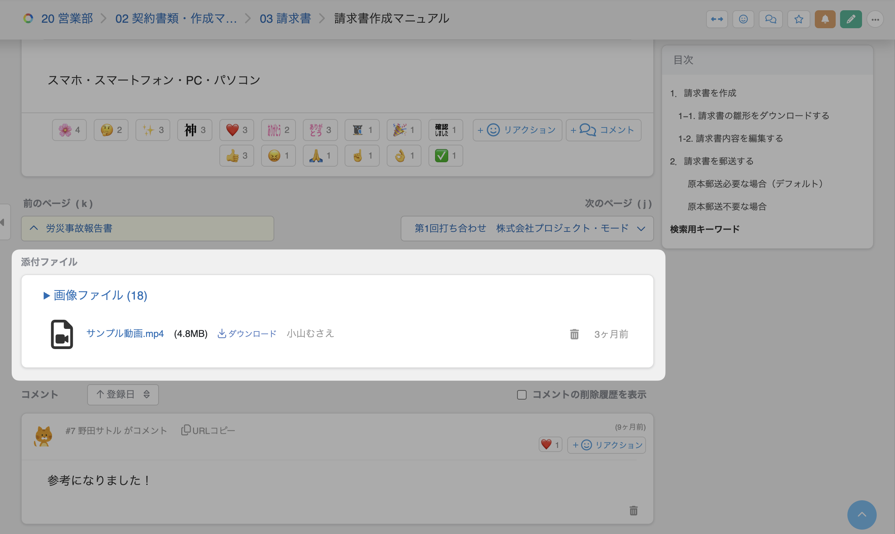Open the 登録日 sort dropdown

click(x=123, y=394)
